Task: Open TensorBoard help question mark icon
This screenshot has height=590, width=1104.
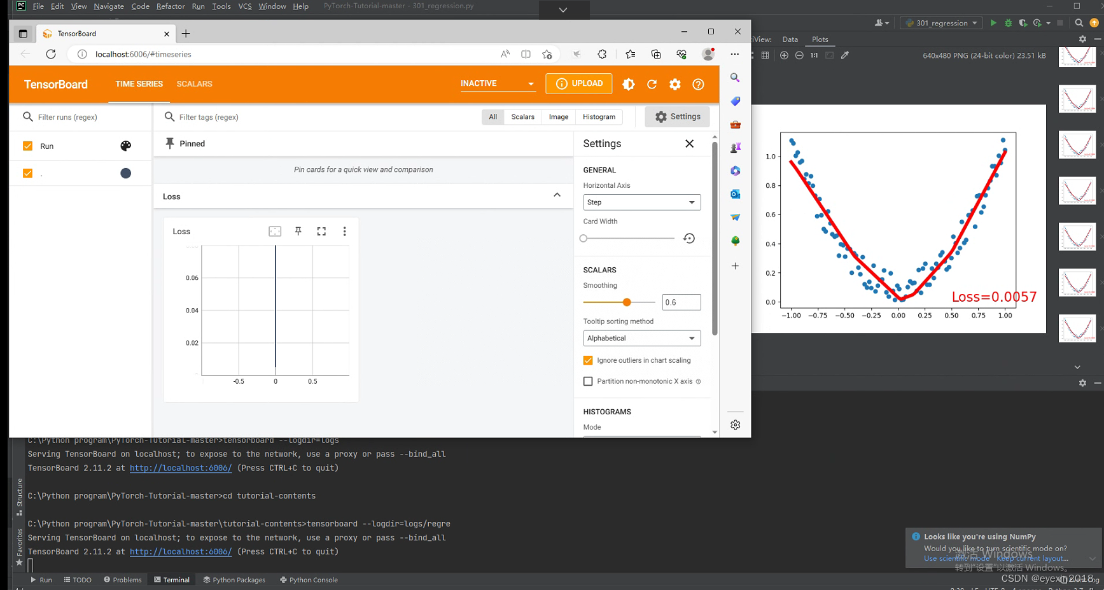Action: click(698, 84)
